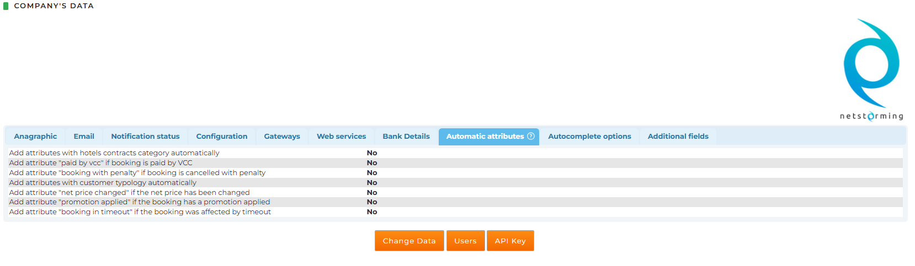This screenshot has height=266, width=915.
Task: Click the green marker beside Company's Data
Action: [6, 6]
